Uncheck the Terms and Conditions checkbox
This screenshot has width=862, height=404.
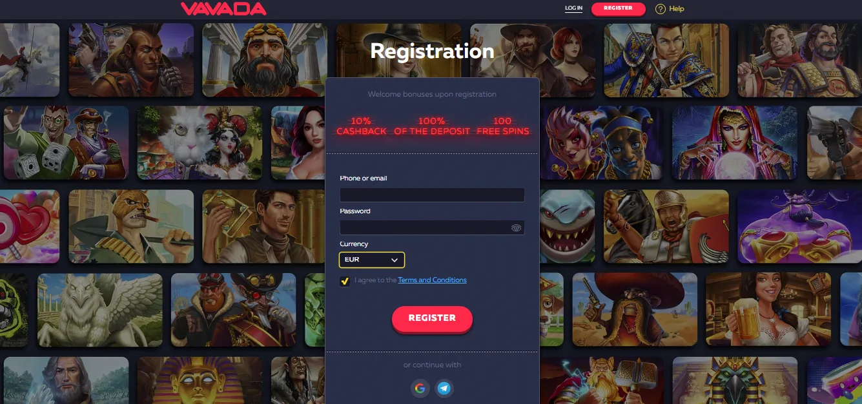[x=345, y=281]
